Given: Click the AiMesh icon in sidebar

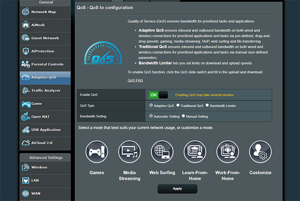Looking at the screenshot, I should [25, 25].
